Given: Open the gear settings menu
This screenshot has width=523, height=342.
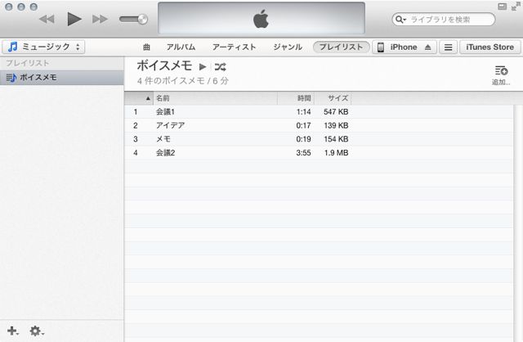Looking at the screenshot, I should coord(36,331).
